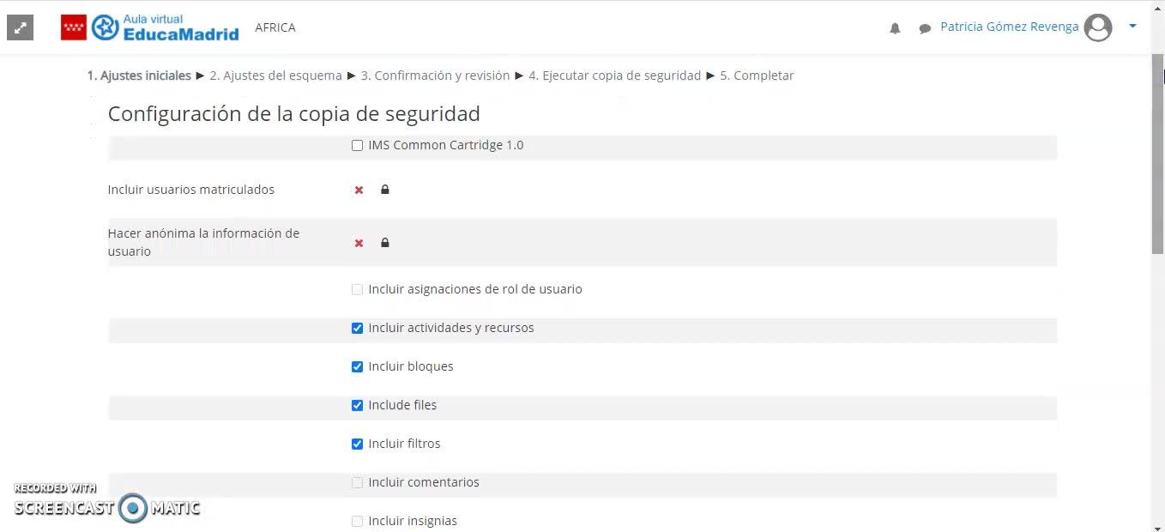This screenshot has height=532, width=1165.
Task: Enable the IMS Common Cartridge 1.0 checkbox
Action: 357,146
